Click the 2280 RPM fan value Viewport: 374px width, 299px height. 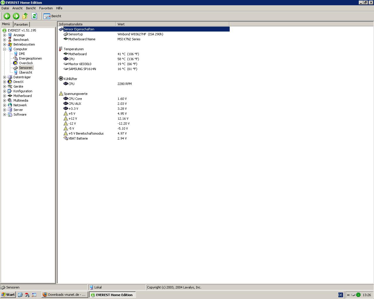pyautogui.click(x=124, y=84)
